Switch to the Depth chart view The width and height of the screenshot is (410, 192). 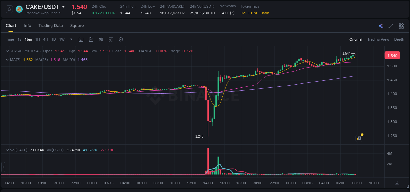399,39
